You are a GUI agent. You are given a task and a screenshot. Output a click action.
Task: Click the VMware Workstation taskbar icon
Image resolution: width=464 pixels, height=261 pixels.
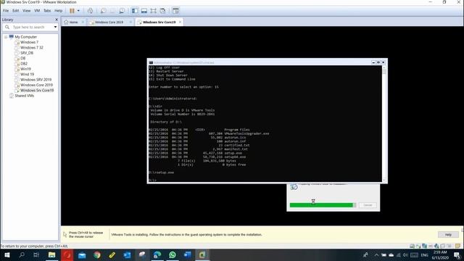click(202, 254)
